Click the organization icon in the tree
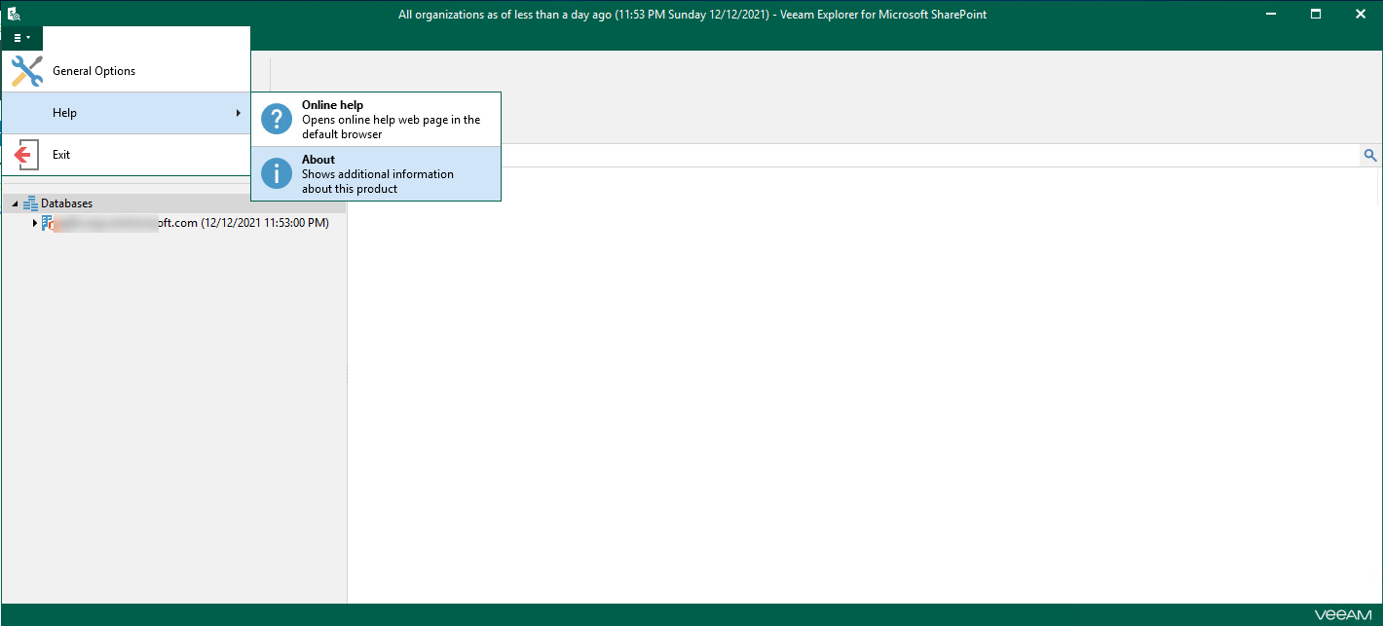 click(x=47, y=223)
